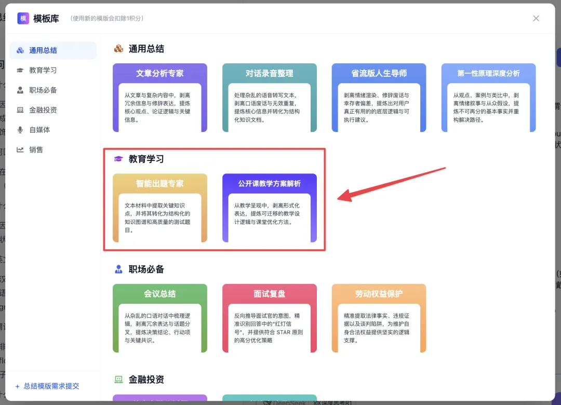Image resolution: width=561 pixels, height=405 pixels.
Task: Click 省流版人生导师 description starting 剥离情绪渲染
Action: 377,107
